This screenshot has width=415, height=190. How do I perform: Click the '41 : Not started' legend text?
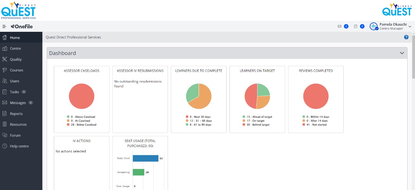click(x=316, y=125)
